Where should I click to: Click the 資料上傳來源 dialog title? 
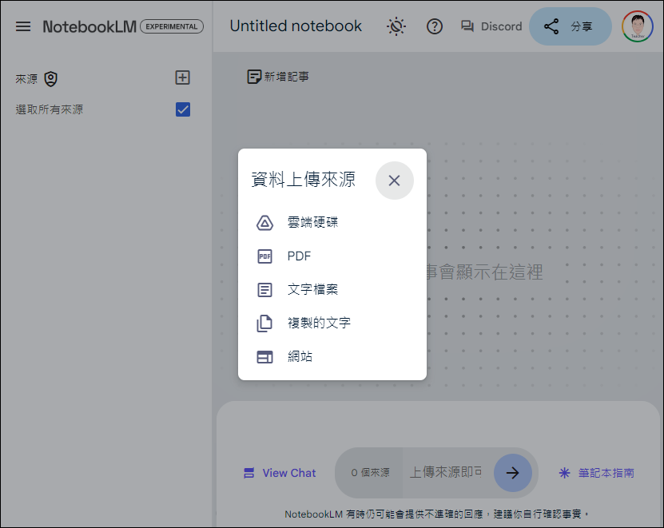coord(303,180)
